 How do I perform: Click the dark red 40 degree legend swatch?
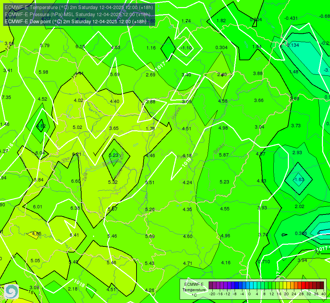[322, 285]
